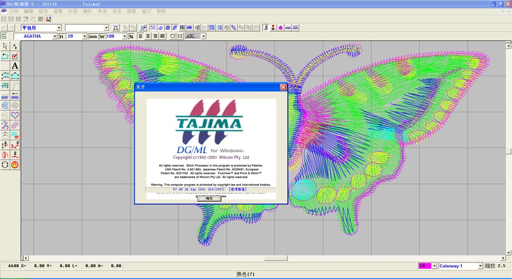This screenshot has height=279, width=512.
Task: Open the AGATHA font dropdown
Action: (55, 36)
